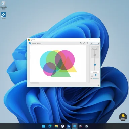Click the blue save icon in paint toolbar
The image size is (129, 129).
(30, 43)
